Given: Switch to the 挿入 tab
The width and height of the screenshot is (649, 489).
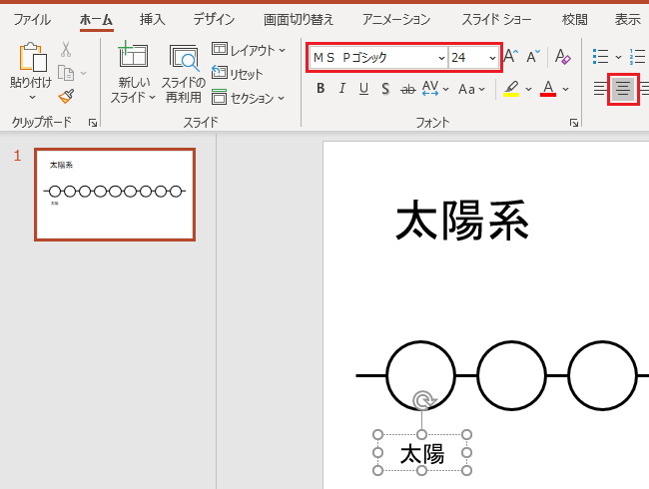Looking at the screenshot, I should (x=152, y=19).
